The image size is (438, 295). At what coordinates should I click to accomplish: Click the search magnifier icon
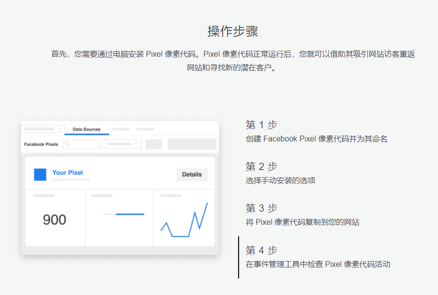point(67,144)
